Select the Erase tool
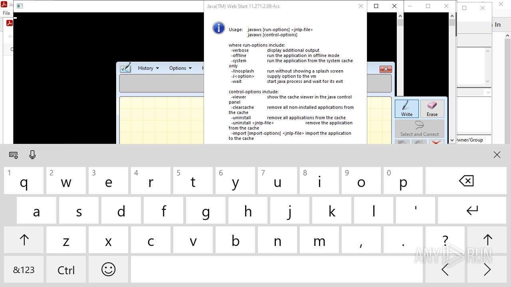 (432, 109)
